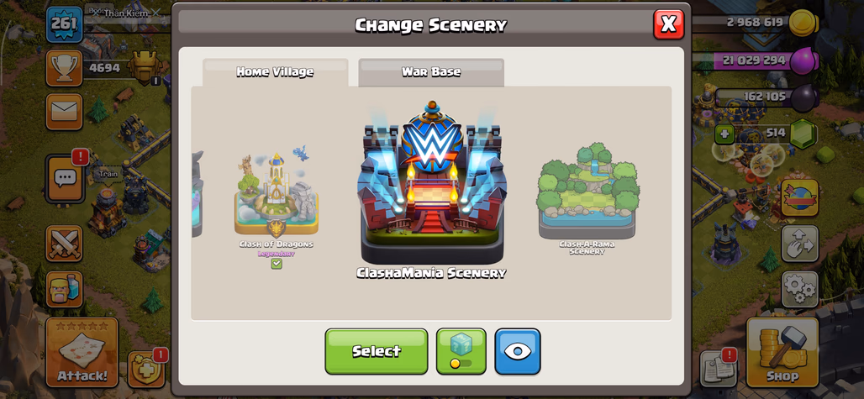Click the green plus to buy gems
Viewport: 864px width, 399px height.
pos(724,134)
